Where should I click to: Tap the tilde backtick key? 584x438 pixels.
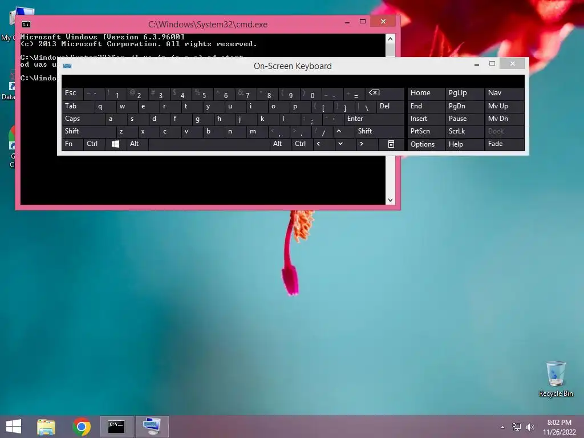coord(94,94)
